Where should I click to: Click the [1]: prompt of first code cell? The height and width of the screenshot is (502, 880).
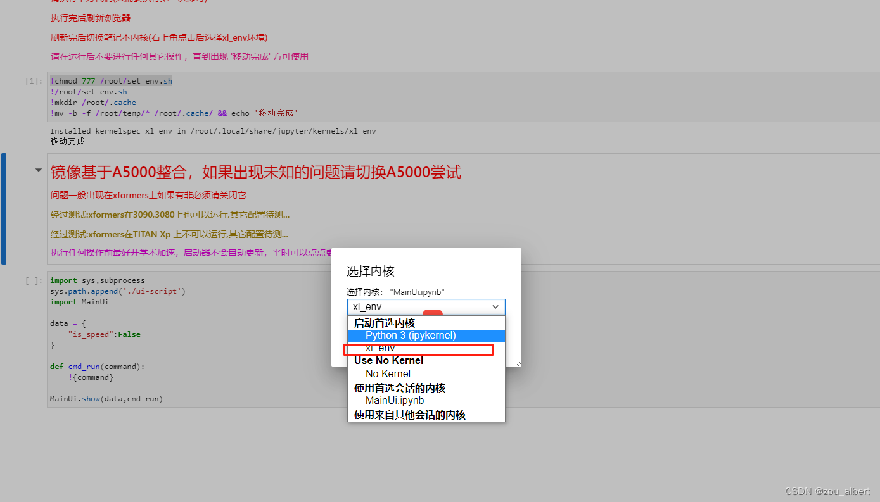coord(33,81)
